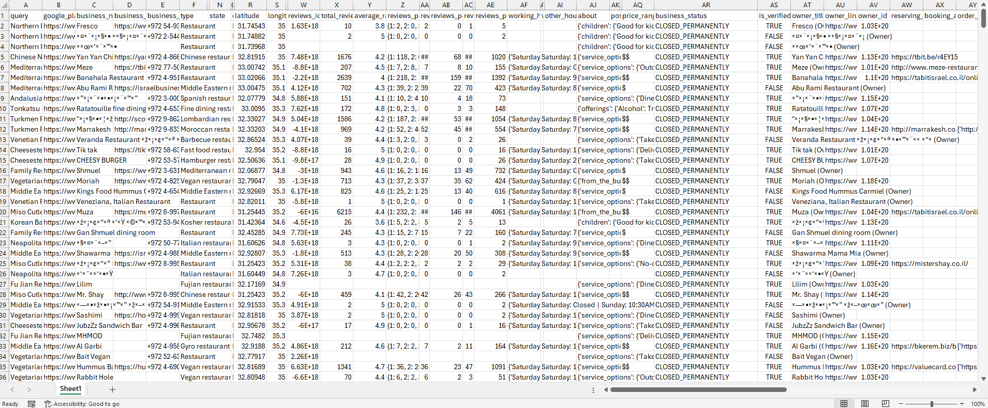Click the 'Spanish restaur' type cell
The width and height of the screenshot is (988, 408).
point(205,98)
